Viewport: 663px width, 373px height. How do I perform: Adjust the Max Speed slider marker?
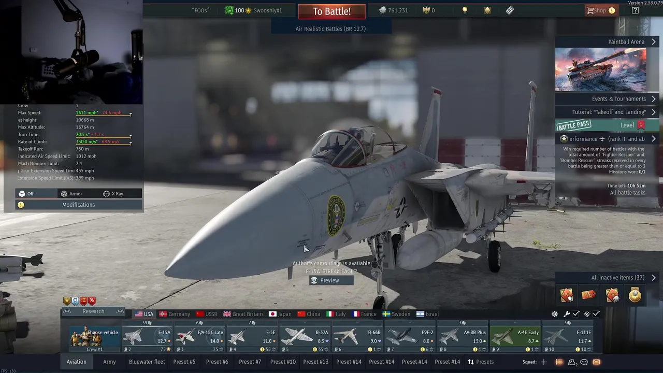(x=130, y=114)
